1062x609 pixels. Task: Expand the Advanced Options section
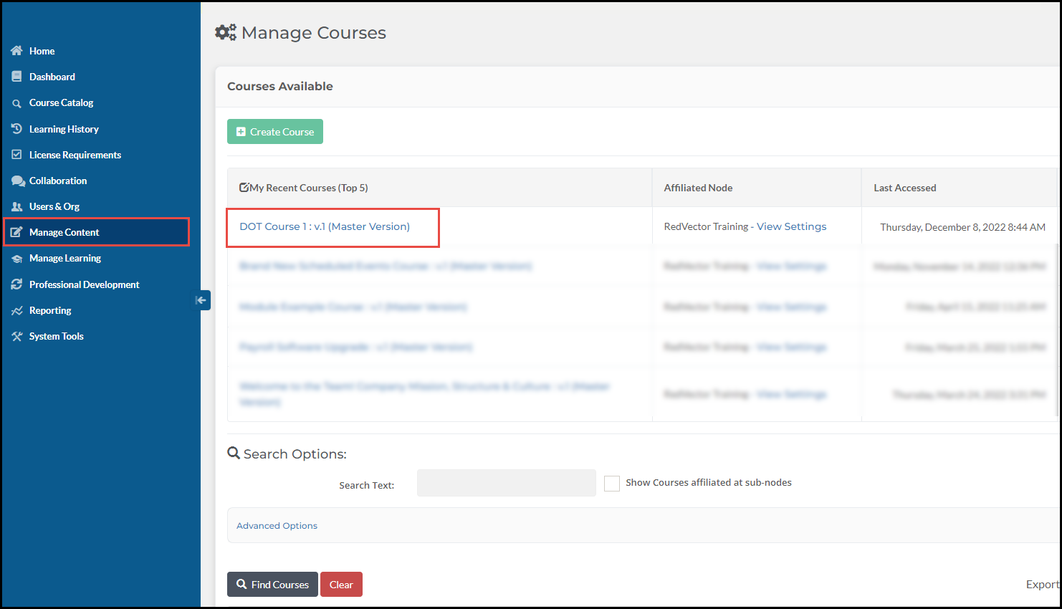click(x=277, y=525)
